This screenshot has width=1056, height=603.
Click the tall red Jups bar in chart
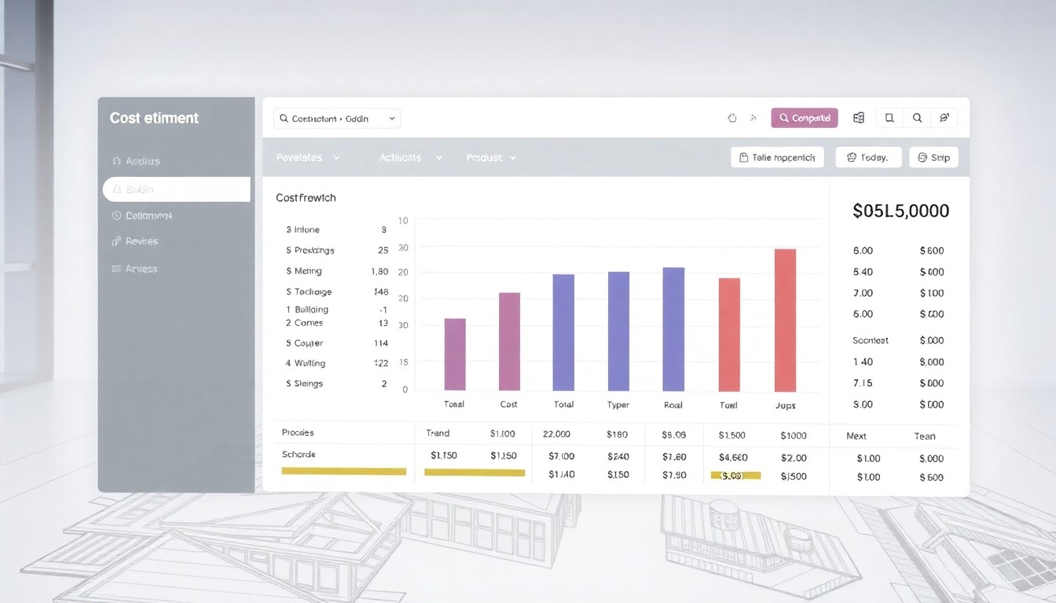(x=785, y=320)
